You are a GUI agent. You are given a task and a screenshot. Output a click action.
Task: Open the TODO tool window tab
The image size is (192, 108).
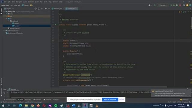point(28,100)
